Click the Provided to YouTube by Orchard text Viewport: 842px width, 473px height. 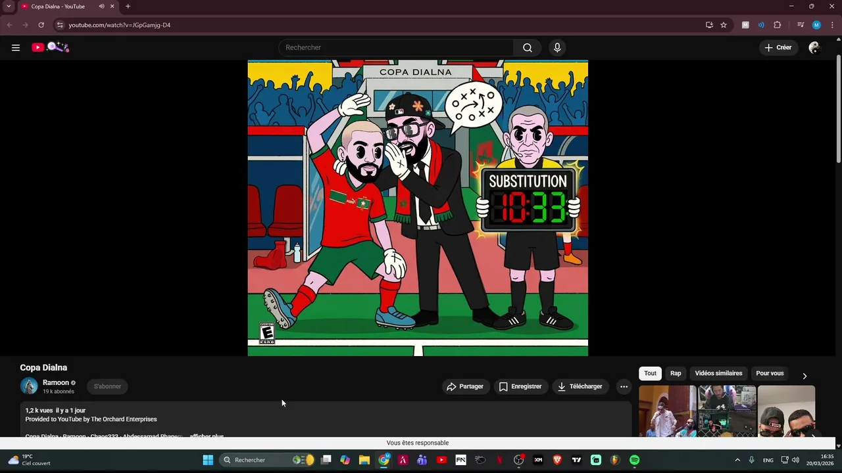91,419
